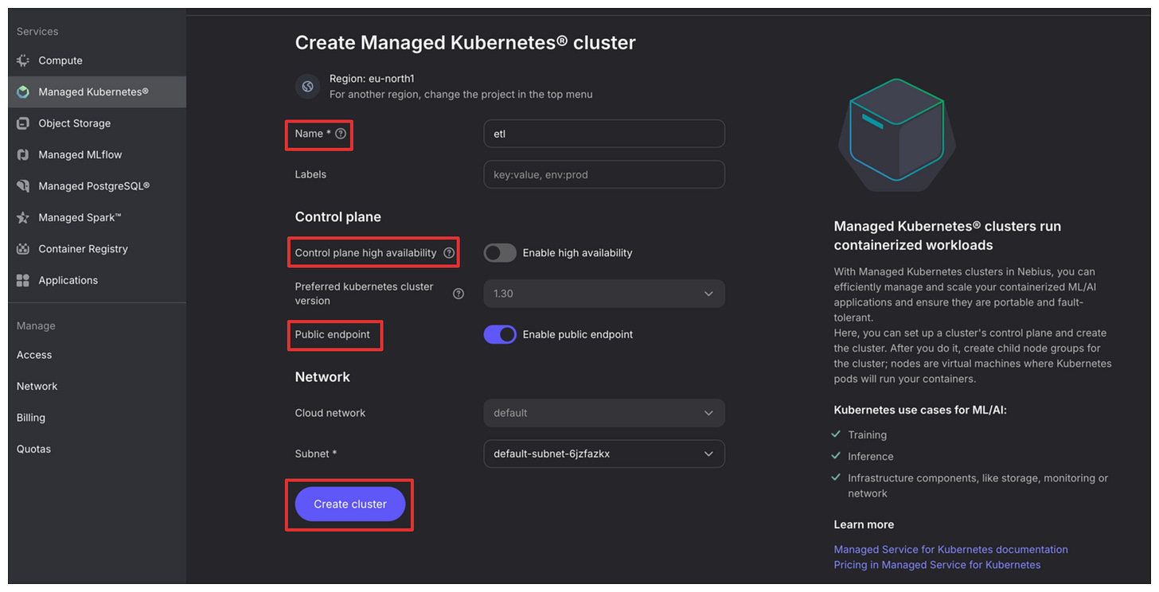Click the Managed MLflow icon in the sidebar
This screenshot has width=1159, height=592.
tap(23, 155)
